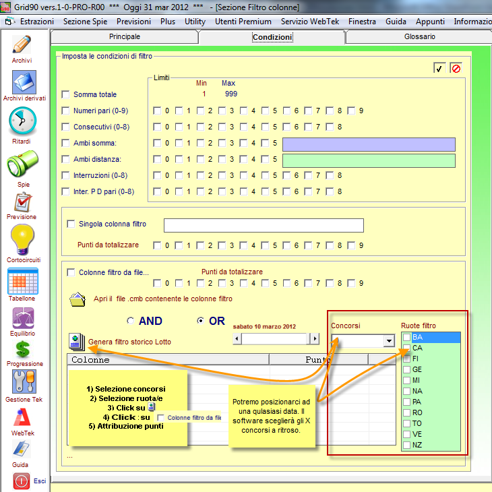Switch to Principale tab
The image size is (492, 492).
[125, 36]
